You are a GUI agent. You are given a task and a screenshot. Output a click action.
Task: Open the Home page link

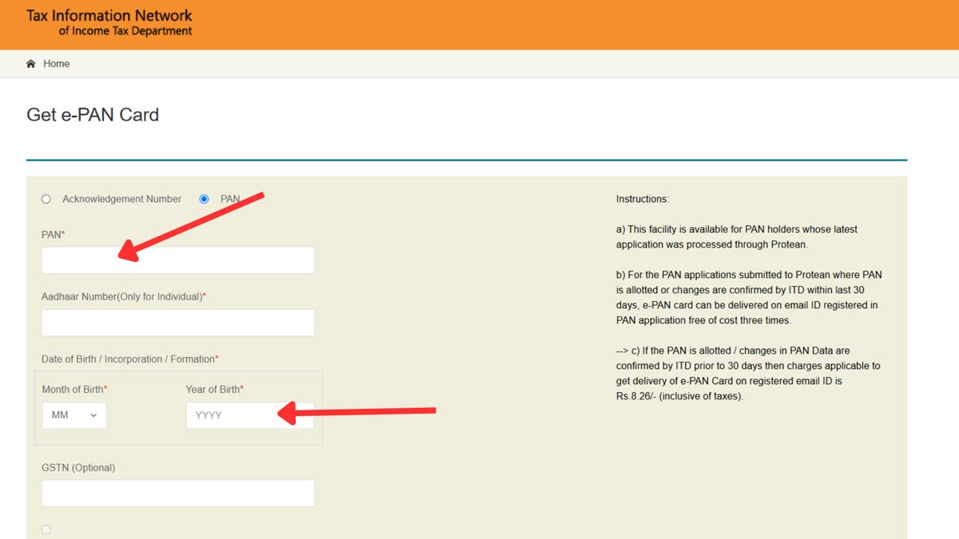point(57,63)
